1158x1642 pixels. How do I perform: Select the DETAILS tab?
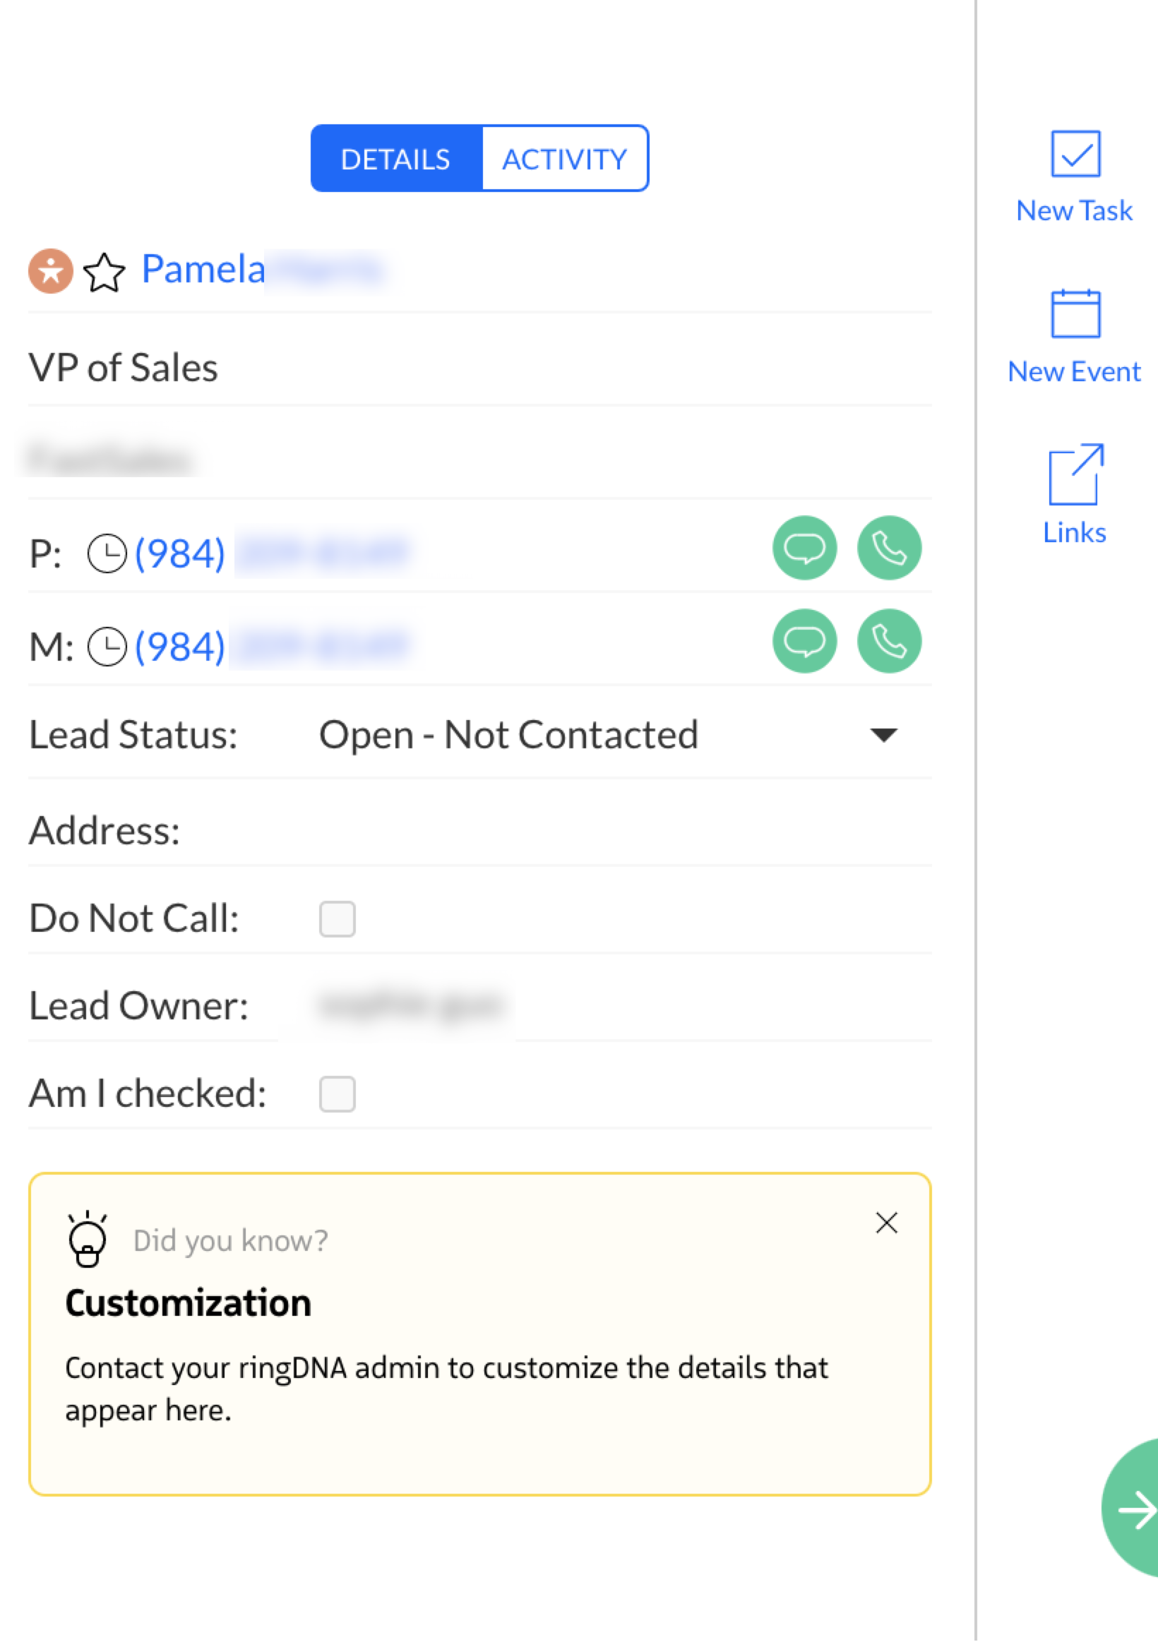pyautogui.click(x=396, y=159)
